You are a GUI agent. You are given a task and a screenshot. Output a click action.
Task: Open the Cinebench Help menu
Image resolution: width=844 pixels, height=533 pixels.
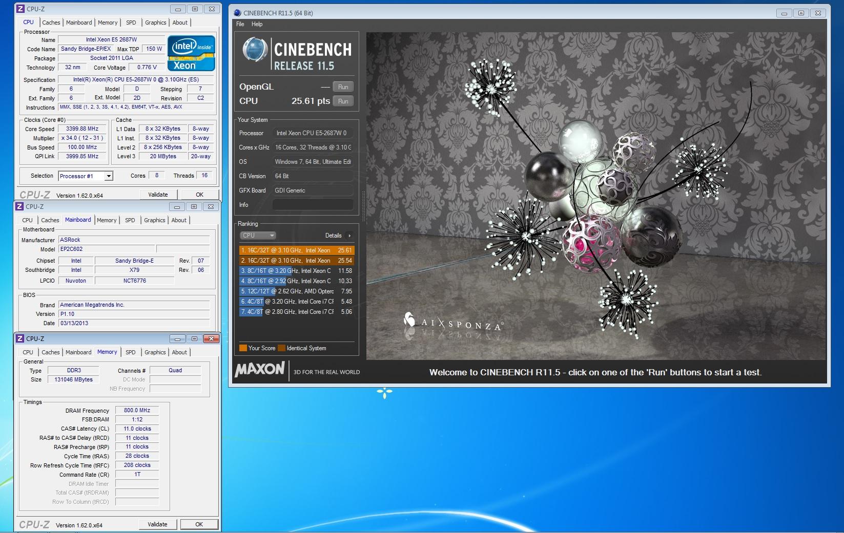(257, 24)
